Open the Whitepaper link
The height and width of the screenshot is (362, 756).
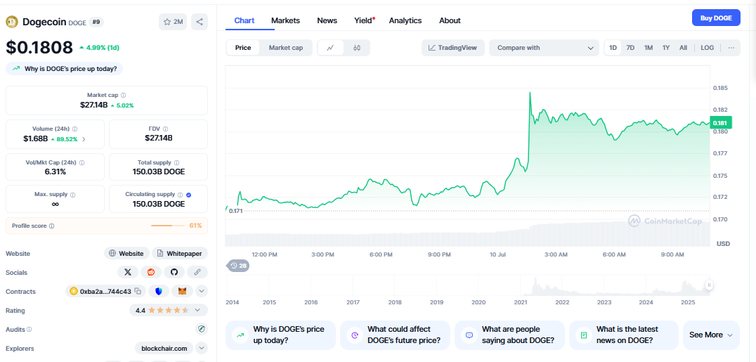pos(180,253)
